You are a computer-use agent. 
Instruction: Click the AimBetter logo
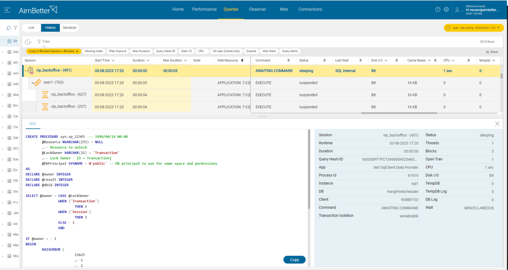coord(38,10)
